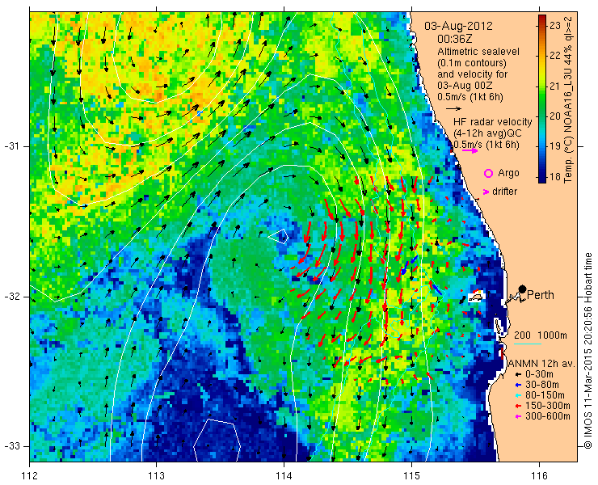Click the red 150-300m legend arrow
Viewport: 598px width, 485px height.
[517, 406]
